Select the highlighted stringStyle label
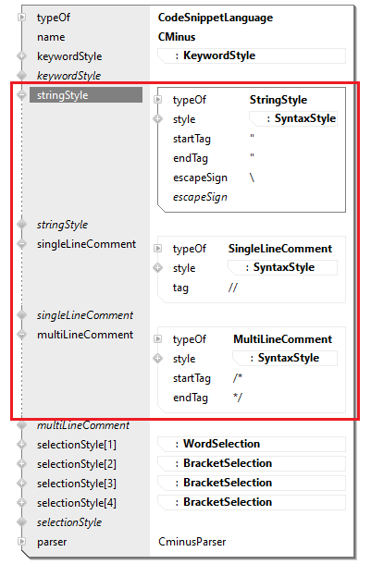This screenshot has width=371, height=564. click(x=86, y=95)
